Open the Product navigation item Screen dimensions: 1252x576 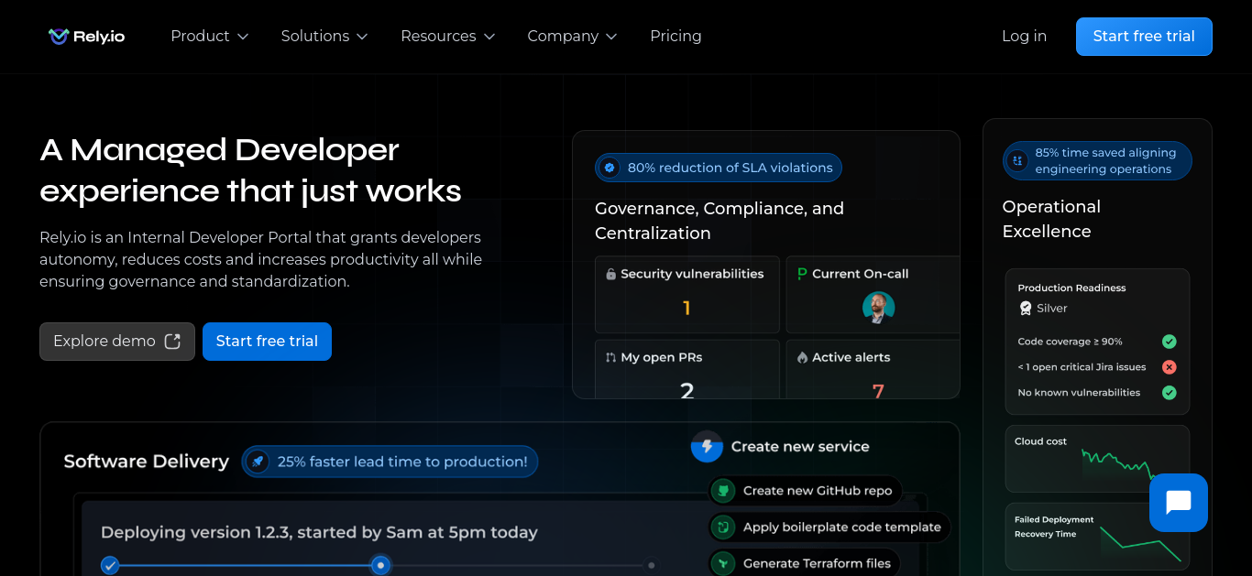click(209, 36)
